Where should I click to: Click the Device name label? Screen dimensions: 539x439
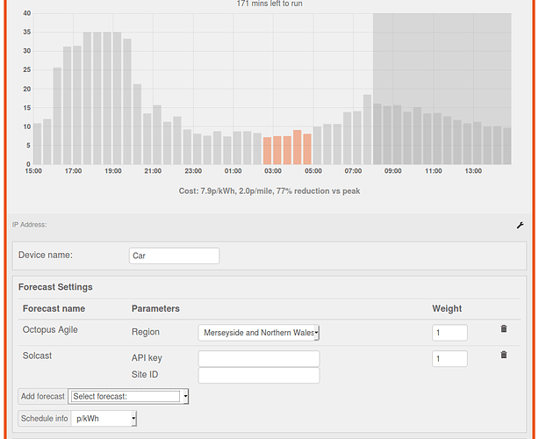(x=46, y=255)
